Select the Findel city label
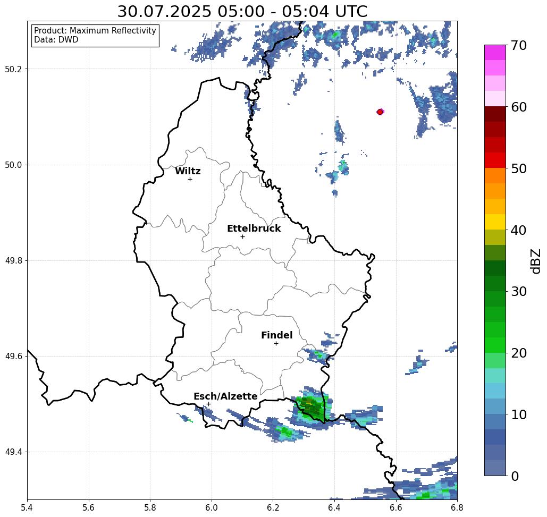 [x=277, y=335]
